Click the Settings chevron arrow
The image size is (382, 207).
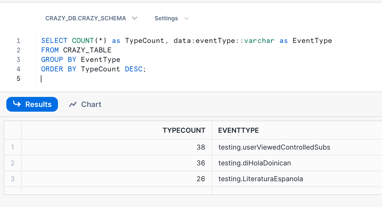point(187,18)
